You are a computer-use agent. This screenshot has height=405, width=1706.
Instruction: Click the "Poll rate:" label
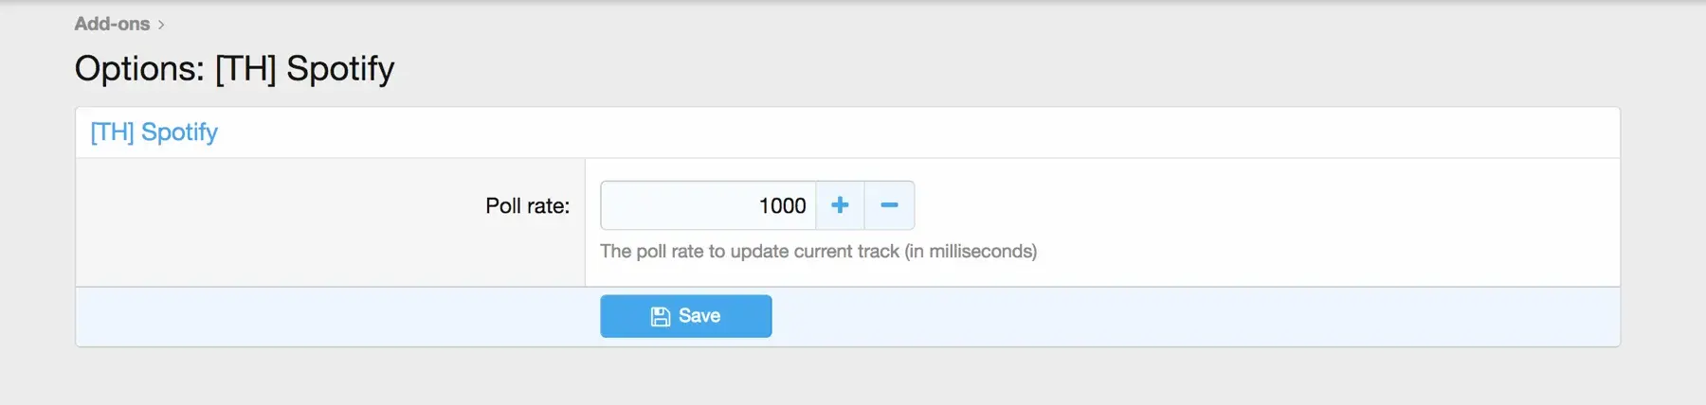(x=527, y=205)
